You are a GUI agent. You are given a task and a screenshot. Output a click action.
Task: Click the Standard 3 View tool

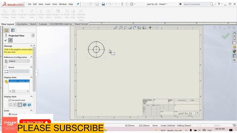5,14
